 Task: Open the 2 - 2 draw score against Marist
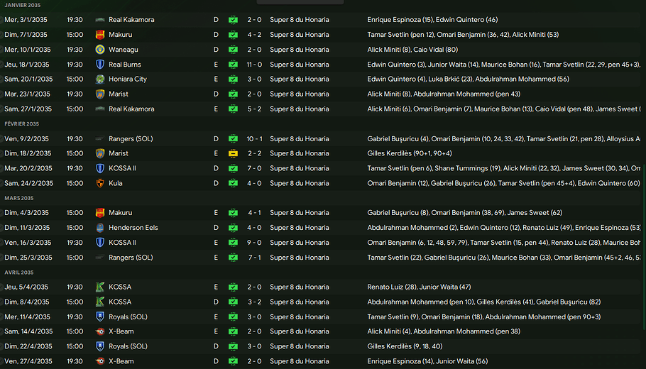(254, 153)
